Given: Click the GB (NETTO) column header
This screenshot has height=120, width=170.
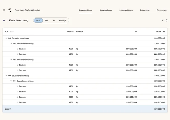Looking at the screenshot, I should (160, 32).
